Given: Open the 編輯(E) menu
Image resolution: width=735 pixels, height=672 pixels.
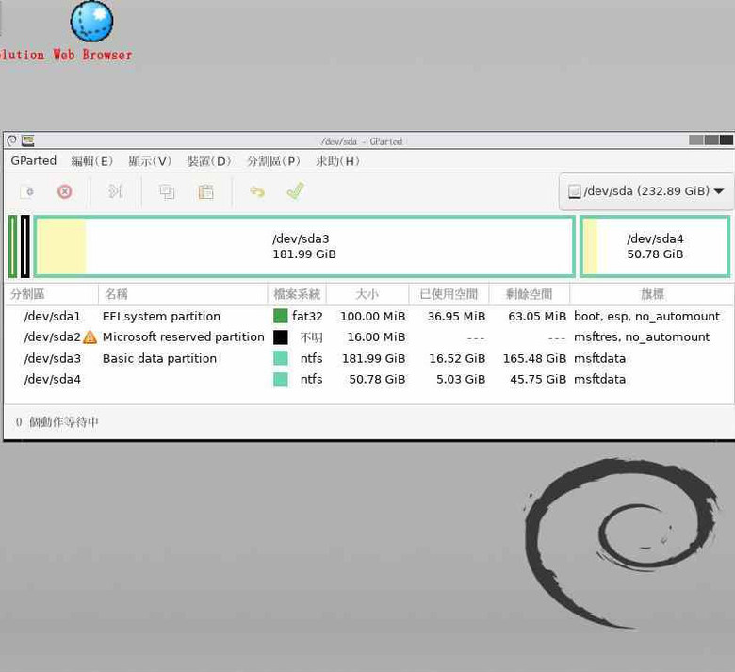Looking at the screenshot, I should point(91,161).
